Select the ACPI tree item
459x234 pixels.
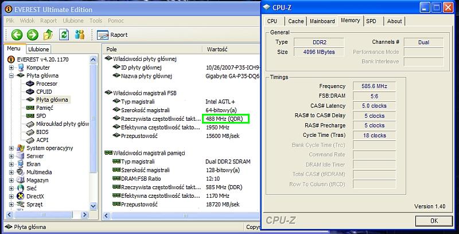click(42, 140)
